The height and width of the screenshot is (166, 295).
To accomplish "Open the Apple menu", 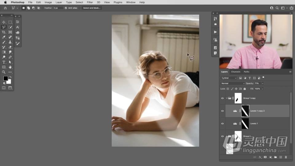I will 5,2.
